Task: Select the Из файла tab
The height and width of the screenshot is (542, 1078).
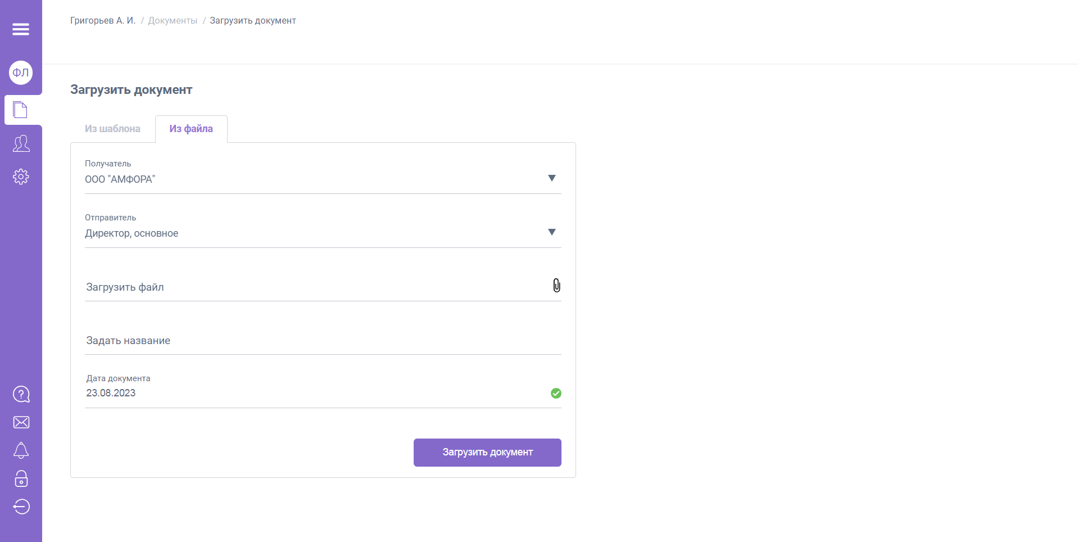Action: [191, 129]
